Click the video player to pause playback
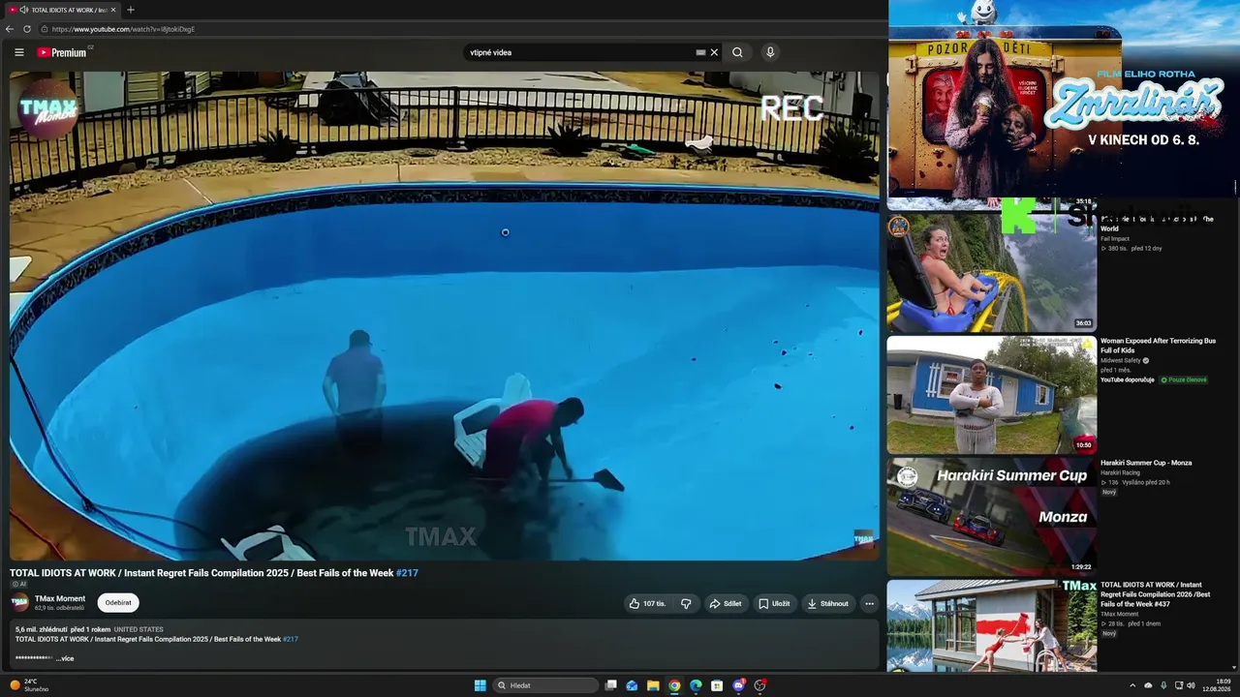Viewport: 1240px width, 697px height. click(445, 316)
